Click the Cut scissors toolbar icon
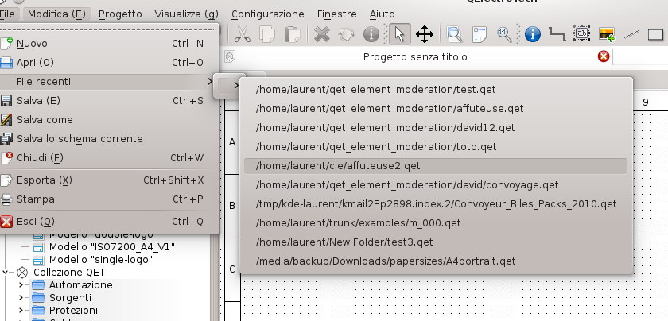 [243, 34]
